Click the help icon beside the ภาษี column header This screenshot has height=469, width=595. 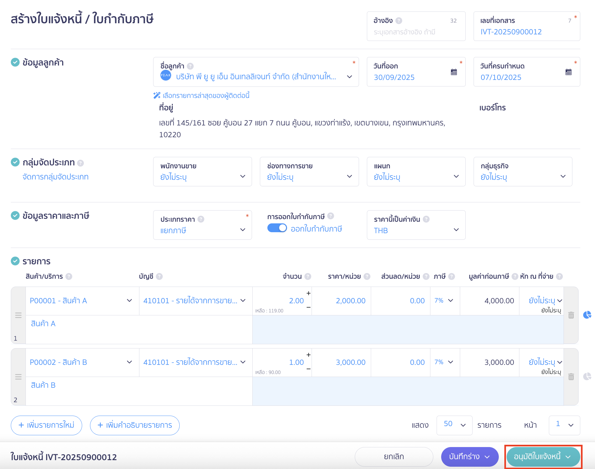452,276
